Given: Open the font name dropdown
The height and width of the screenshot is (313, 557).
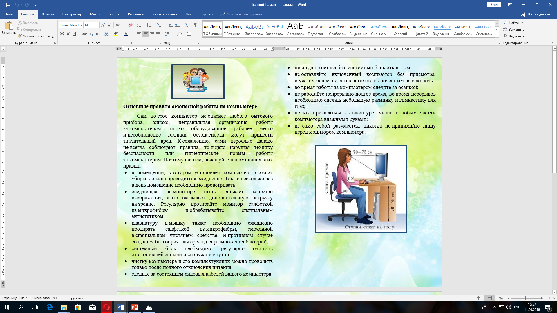Looking at the screenshot, I should (82, 25).
